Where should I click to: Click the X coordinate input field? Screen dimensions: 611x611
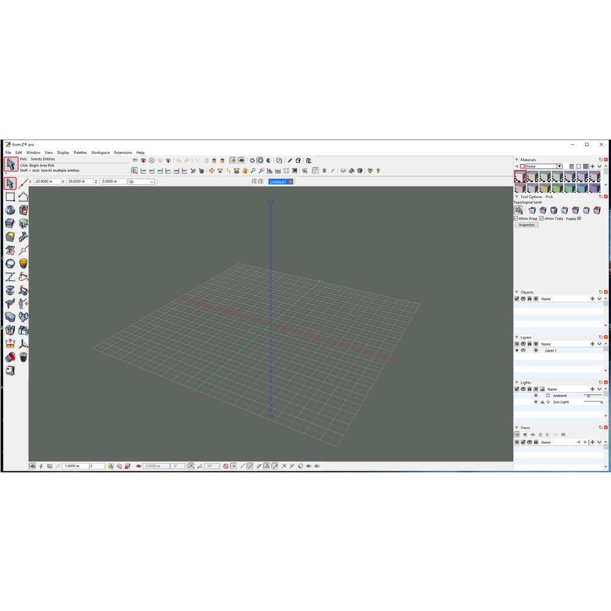coord(47,181)
